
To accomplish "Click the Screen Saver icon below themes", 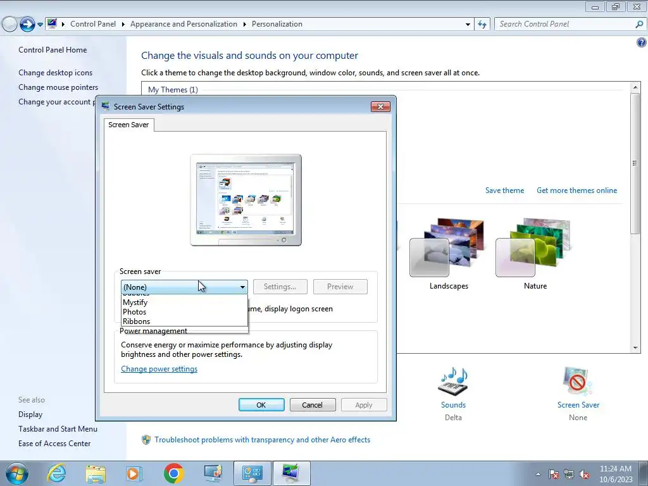I will pos(578,381).
